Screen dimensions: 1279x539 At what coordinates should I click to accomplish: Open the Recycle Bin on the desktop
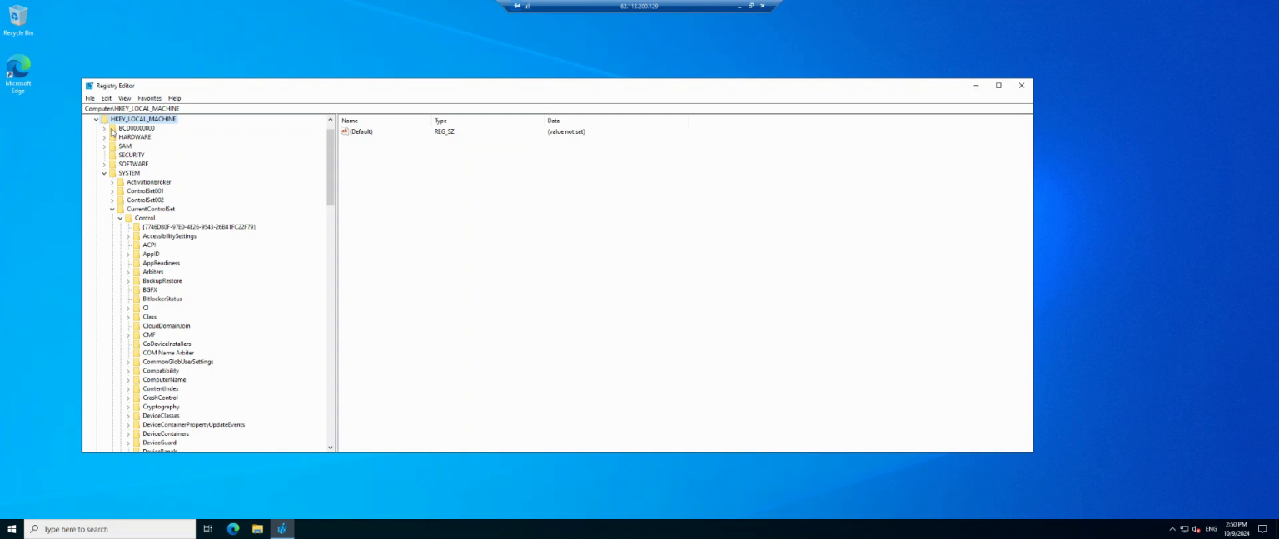(x=18, y=17)
